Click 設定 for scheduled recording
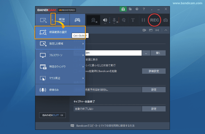 (x=154, y=90)
